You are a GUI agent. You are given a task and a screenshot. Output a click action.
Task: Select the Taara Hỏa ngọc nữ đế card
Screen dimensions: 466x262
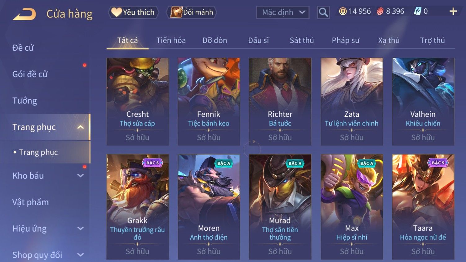[x=423, y=207]
